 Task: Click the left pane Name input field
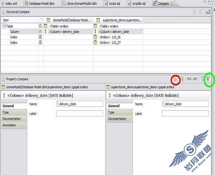pos(80,104)
